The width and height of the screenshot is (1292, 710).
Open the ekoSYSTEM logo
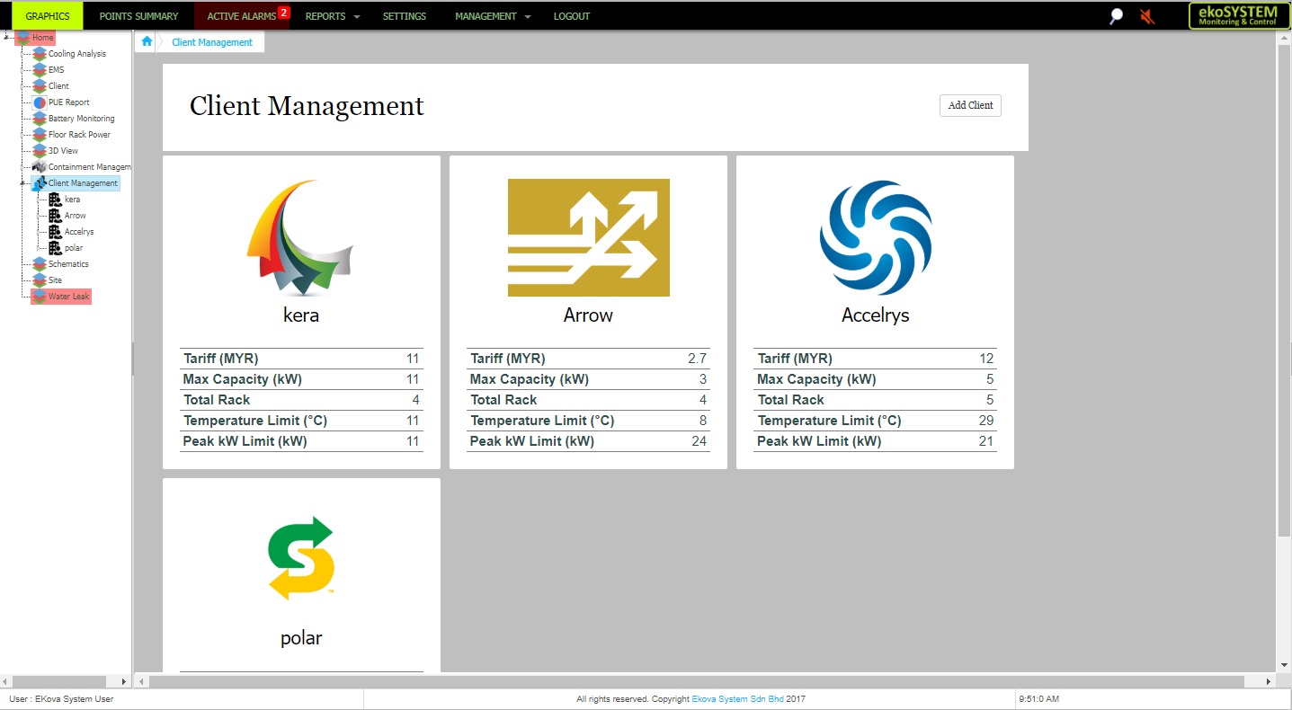coord(1238,15)
